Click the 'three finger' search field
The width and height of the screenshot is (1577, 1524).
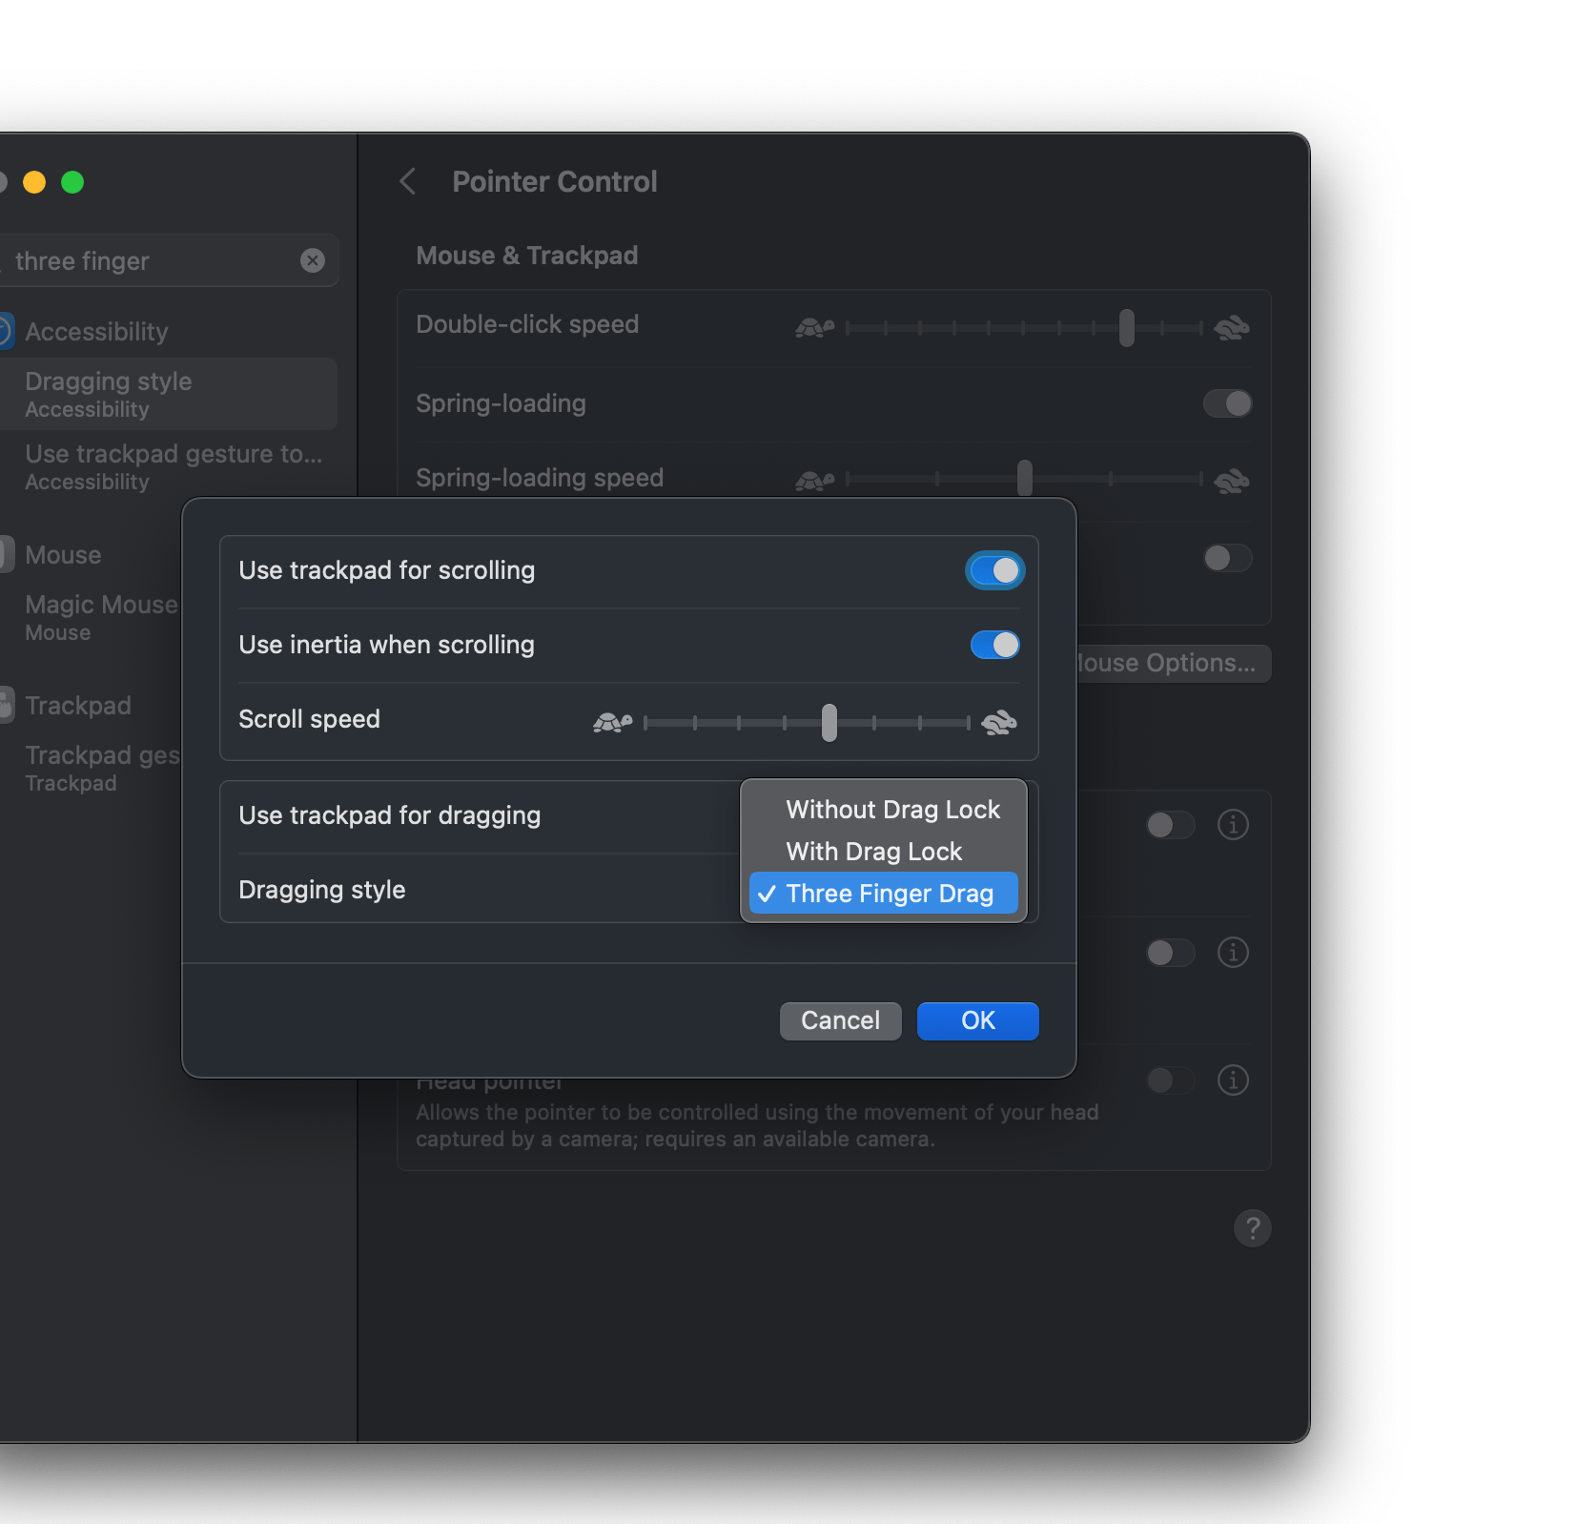click(x=153, y=260)
